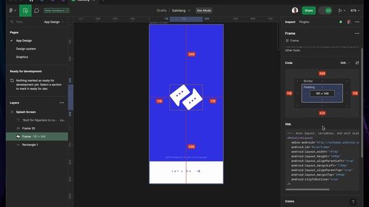Switch to the Plugins tab

point(304,22)
